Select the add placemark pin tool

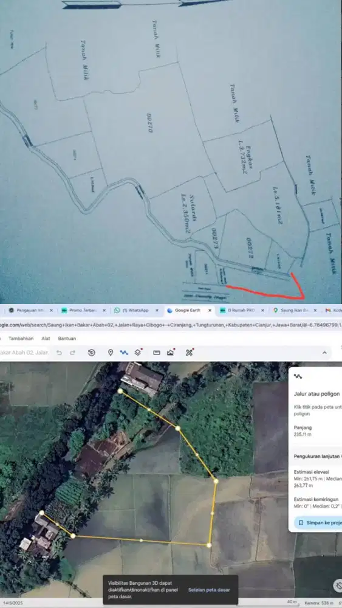pos(111,353)
